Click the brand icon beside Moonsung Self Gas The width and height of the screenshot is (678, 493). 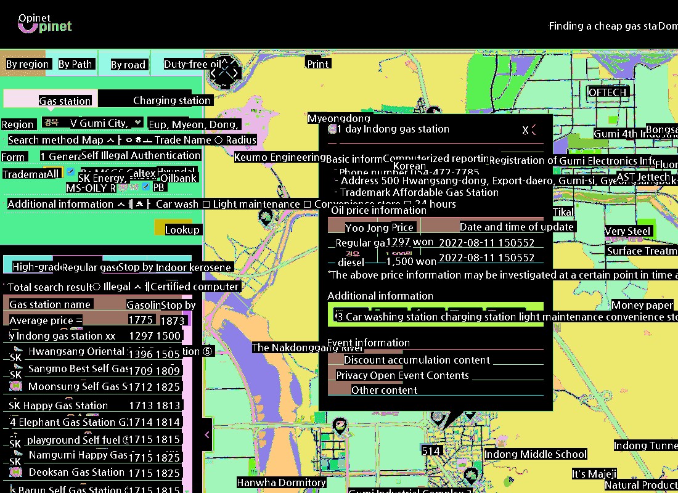tap(16, 386)
